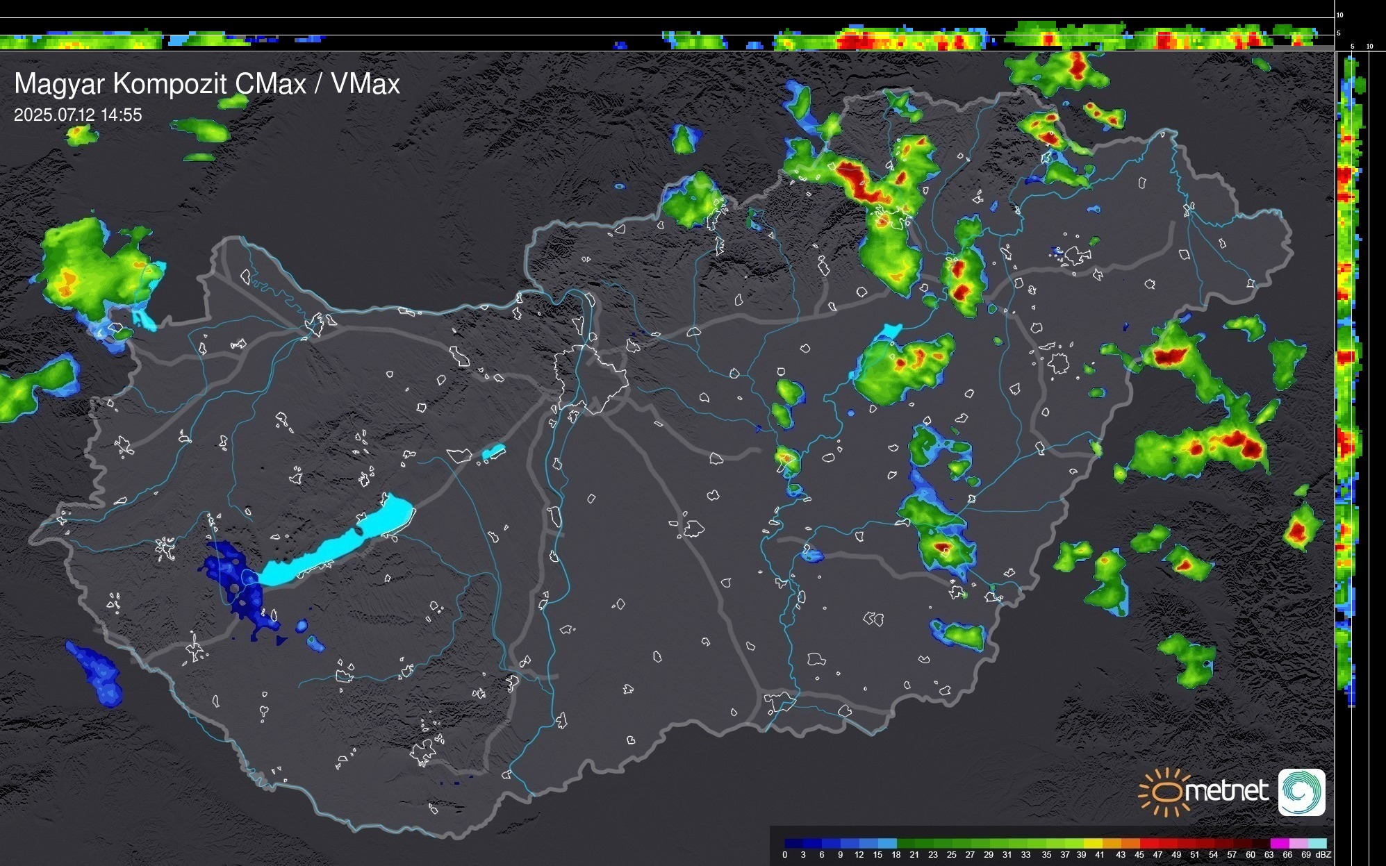The width and height of the screenshot is (1386, 866).
Task: Click the metnet wordmark text
Action: tap(1226, 792)
